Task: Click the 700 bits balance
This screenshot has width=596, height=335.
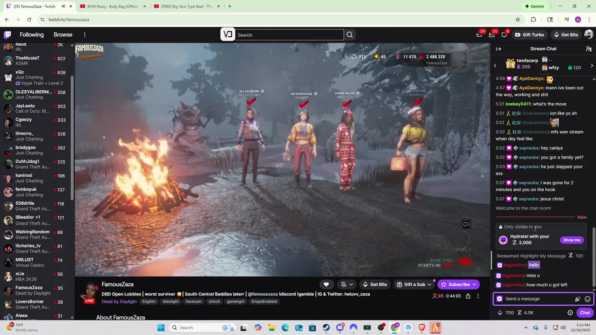Action: click(x=506, y=313)
